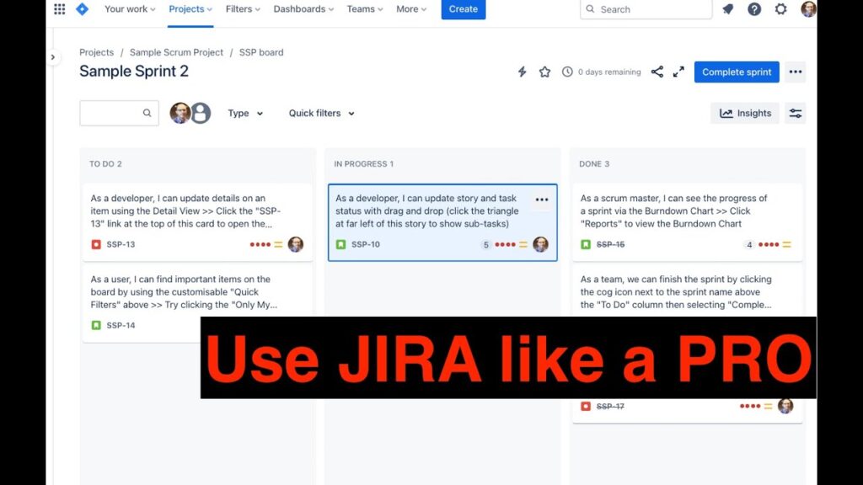Click the Jira logo icon
Screen dimensions: 863x485
[x=82, y=8]
